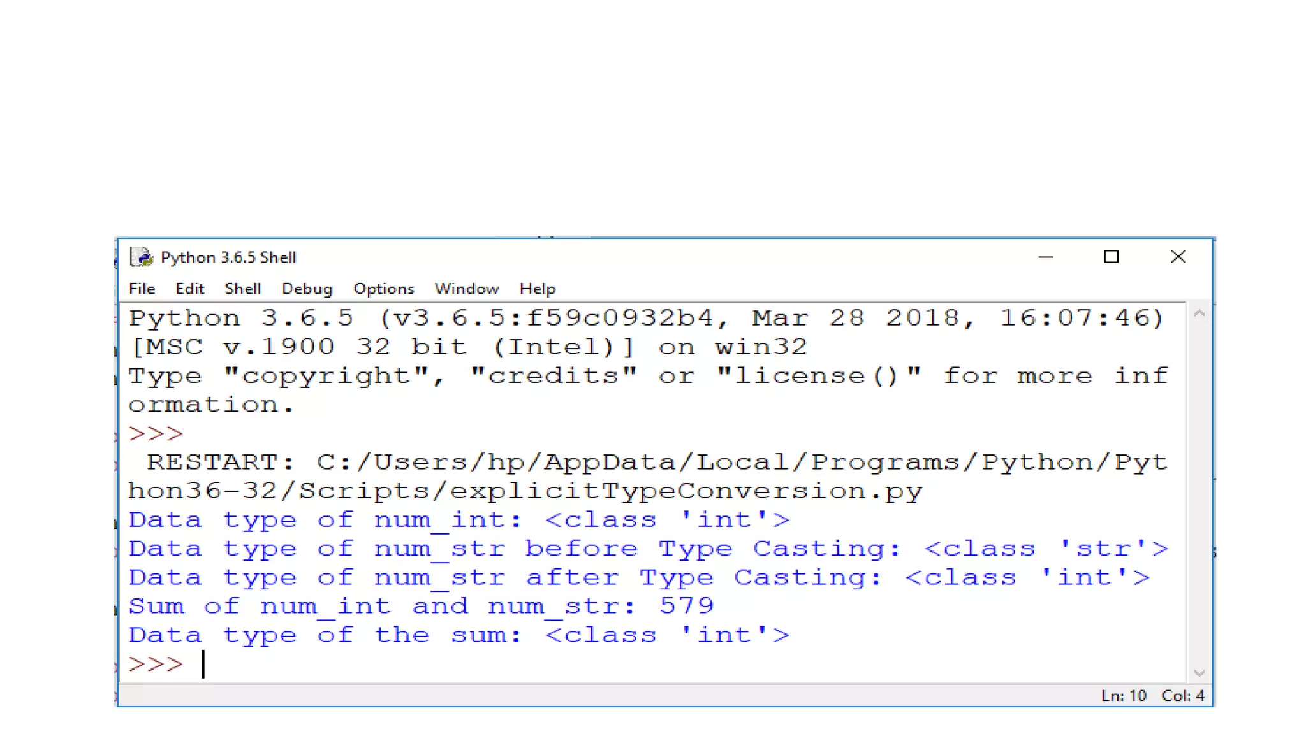Close the Python 3.6.5 Shell window
The width and height of the screenshot is (1306, 734).
click(x=1178, y=257)
